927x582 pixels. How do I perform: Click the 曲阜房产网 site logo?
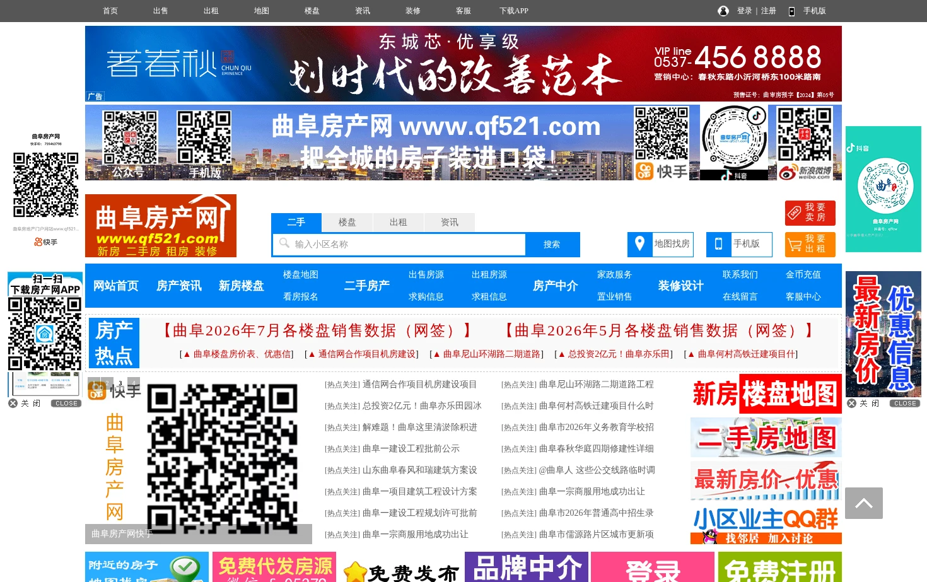(161, 226)
